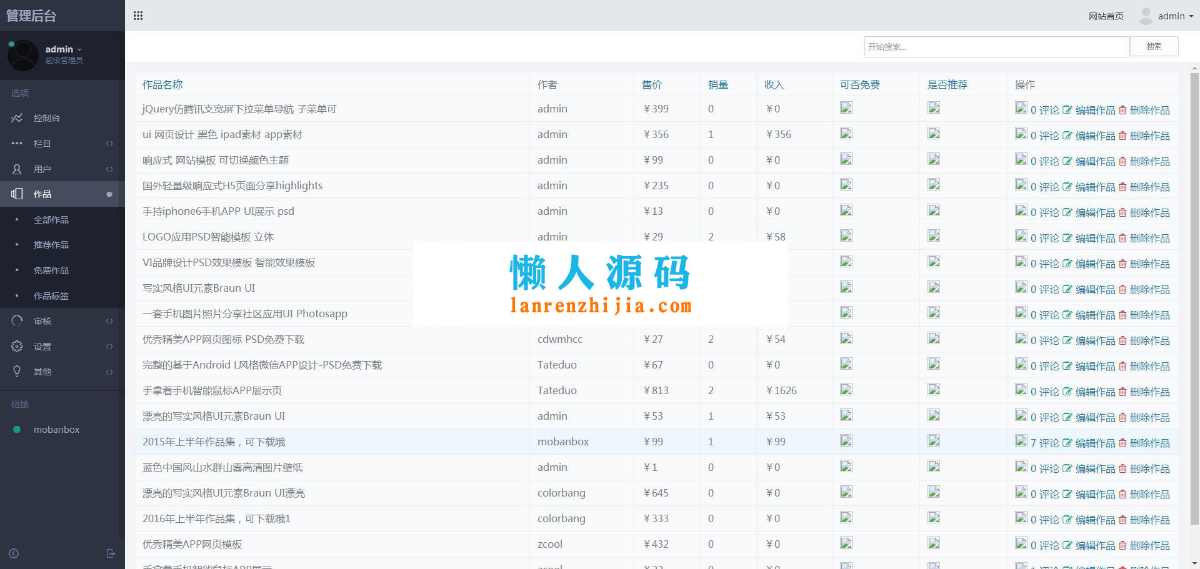Image resolution: width=1200 pixels, height=569 pixels.
Task: Click the admin avatar in top right
Action: click(1146, 16)
